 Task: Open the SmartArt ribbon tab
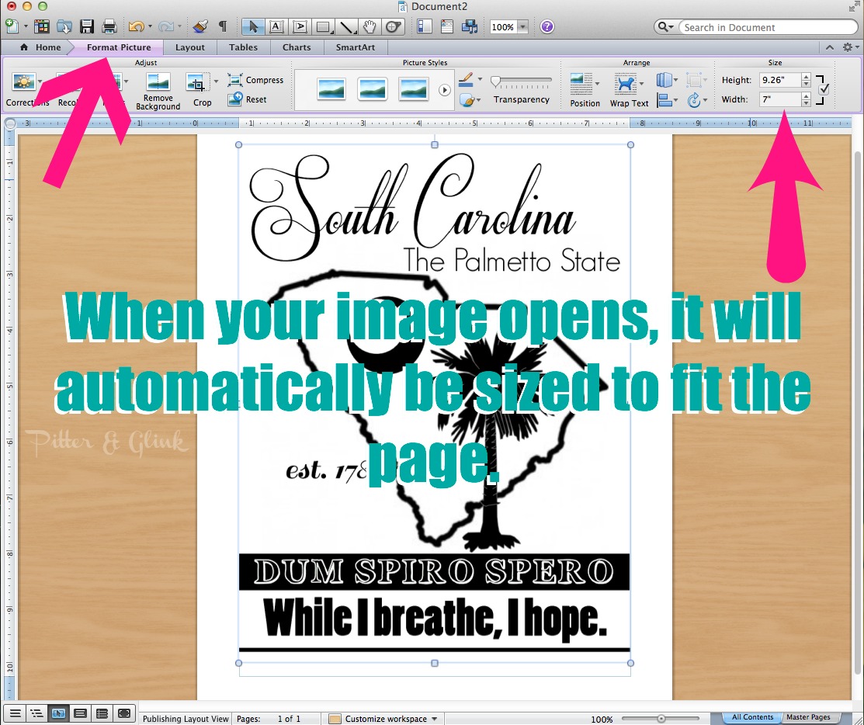[355, 47]
